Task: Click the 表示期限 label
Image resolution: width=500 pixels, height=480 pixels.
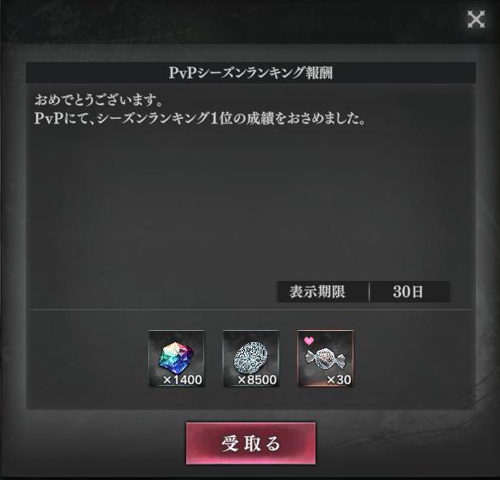Action: (x=317, y=291)
